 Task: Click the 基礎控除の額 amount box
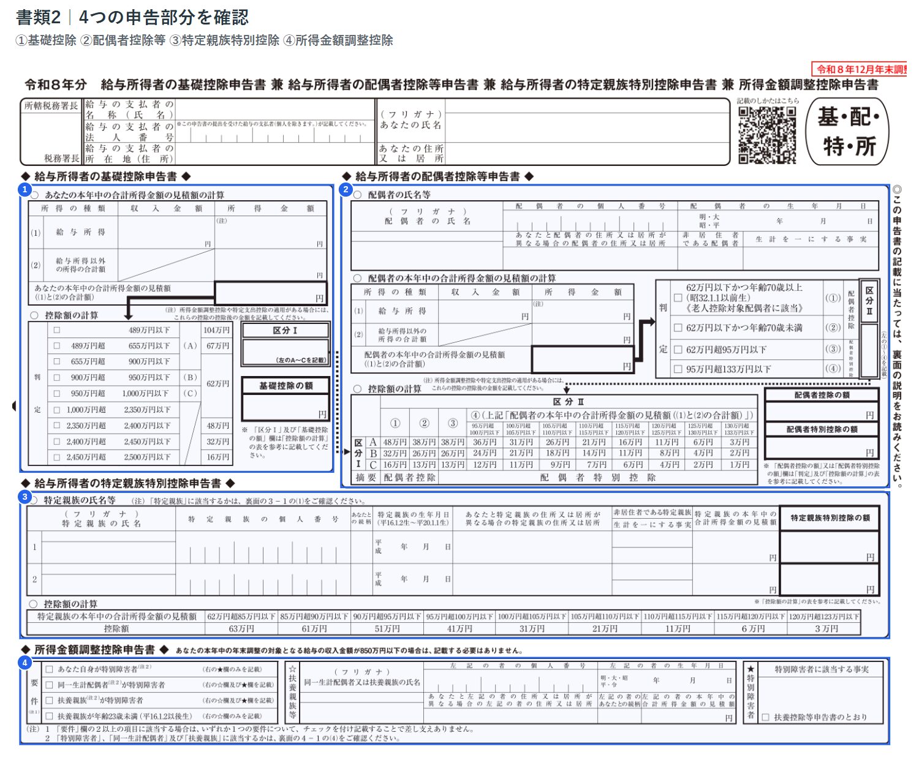[x=286, y=407]
